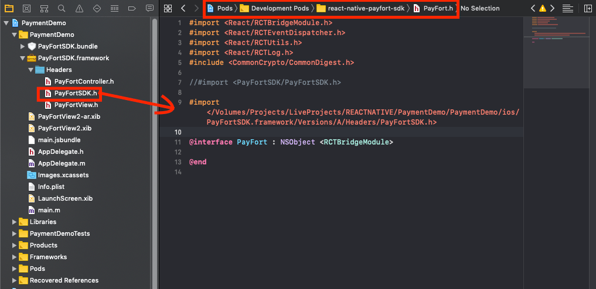
Task: Collapse the PaymentDemo yellow group folder
Action: point(15,35)
